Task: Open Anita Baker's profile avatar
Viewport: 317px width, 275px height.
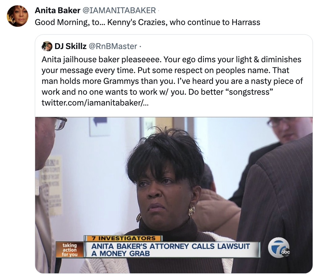Action: [18, 16]
